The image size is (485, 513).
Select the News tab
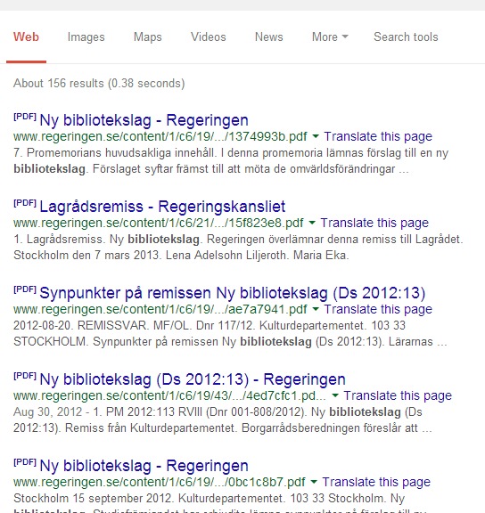(269, 37)
